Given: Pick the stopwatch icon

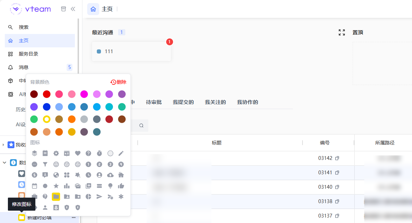Looking at the screenshot, I should (99, 153).
